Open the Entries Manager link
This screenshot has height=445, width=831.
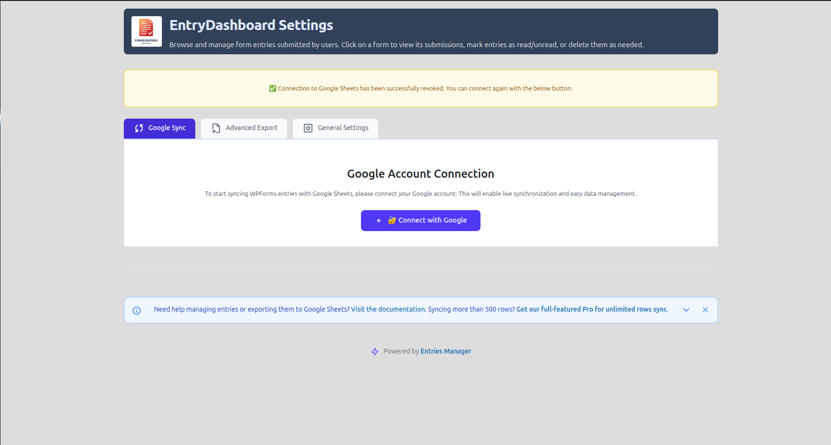[x=445, y=351]
